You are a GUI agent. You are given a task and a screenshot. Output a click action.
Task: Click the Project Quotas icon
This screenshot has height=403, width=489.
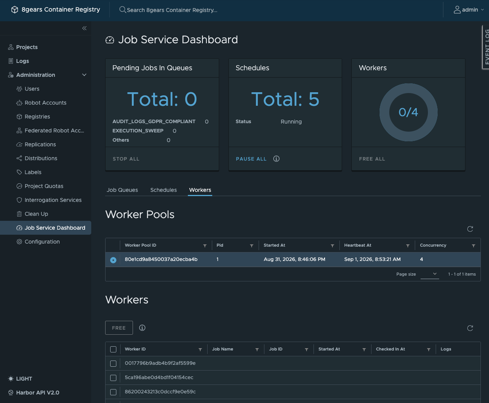coord(19,186)
